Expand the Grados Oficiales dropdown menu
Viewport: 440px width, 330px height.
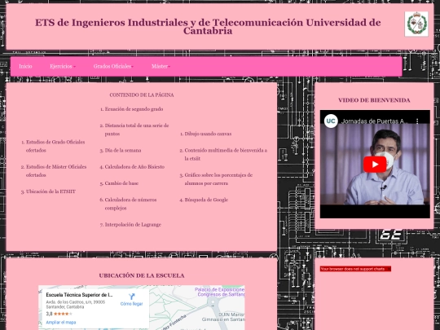(113, 66)
